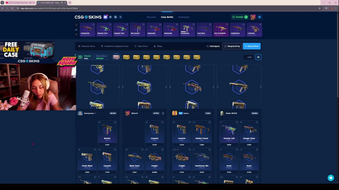Click the shield icon on Oxide Blaze card
Viewport: 339px width, 190px height.
pyautogui.click(x=95, y=150)
